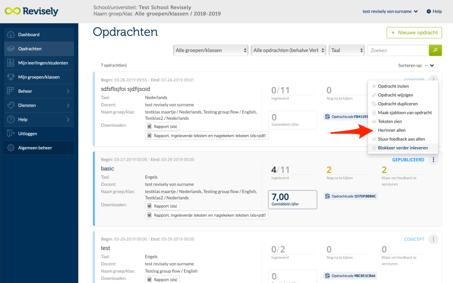
Task: Create a Nieuwe opdracht
Action: (x=414, y=33)
